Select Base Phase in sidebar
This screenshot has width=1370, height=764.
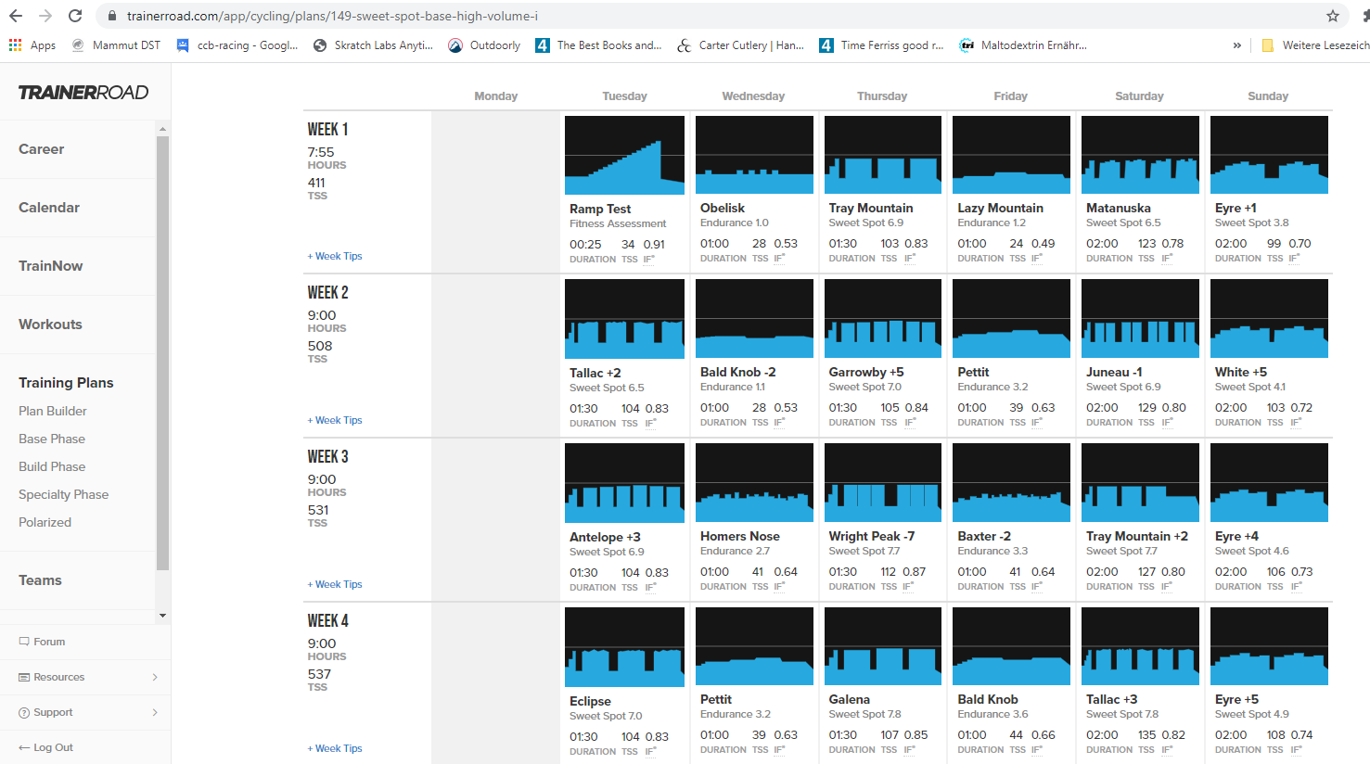[x=52, y=439]
